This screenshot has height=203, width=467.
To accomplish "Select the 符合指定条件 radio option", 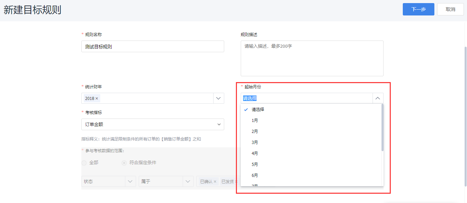I will (124, 163).
